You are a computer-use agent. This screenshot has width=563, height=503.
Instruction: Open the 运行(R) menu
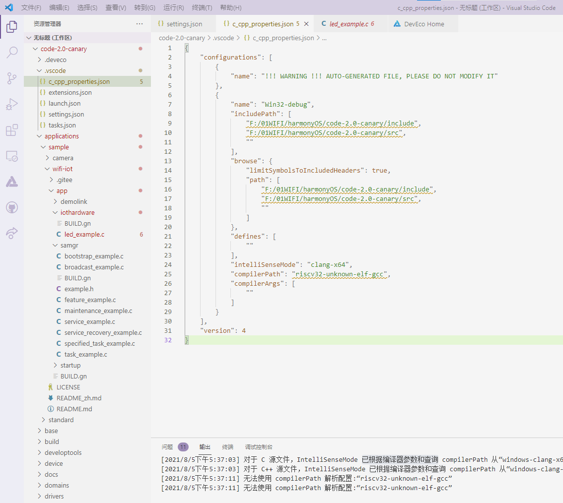pos(173,7)
